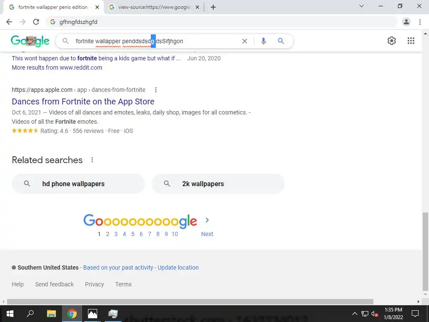Click the Next results link
The image size is (429, 322).
pyautogui.click(x=207, y=234)
